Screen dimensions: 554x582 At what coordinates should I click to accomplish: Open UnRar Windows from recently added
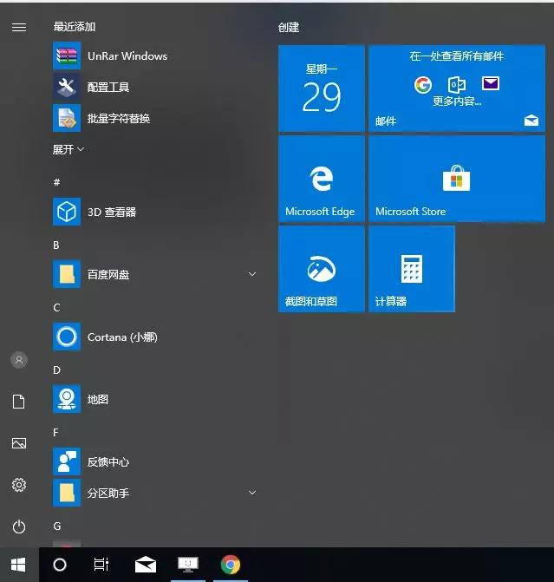(126, 56)
